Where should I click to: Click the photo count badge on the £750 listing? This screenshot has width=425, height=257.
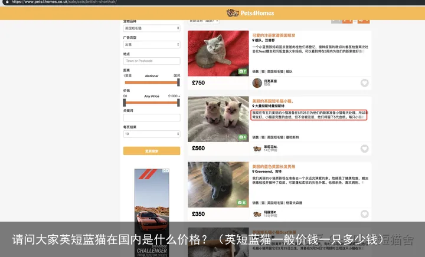[243, 71]
